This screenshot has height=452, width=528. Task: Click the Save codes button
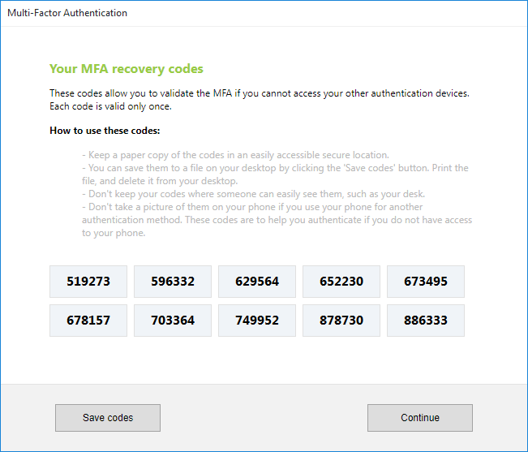tap(108, 418)
